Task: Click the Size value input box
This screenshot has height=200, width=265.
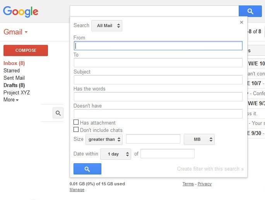Action: 153,139
